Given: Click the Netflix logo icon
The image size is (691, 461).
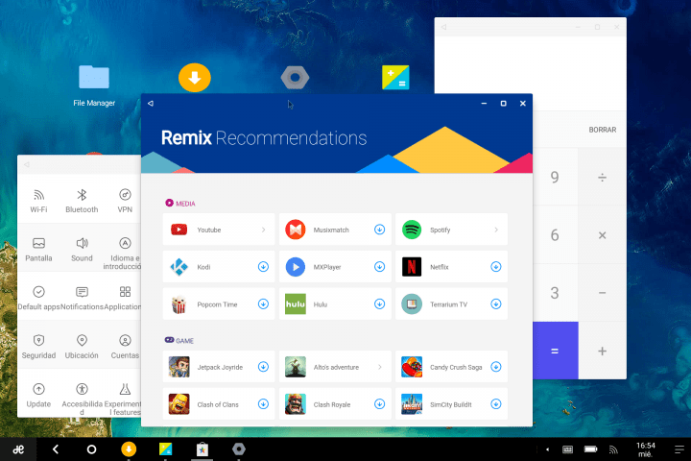Looking at the screenshot, I should tap(412, 267).
